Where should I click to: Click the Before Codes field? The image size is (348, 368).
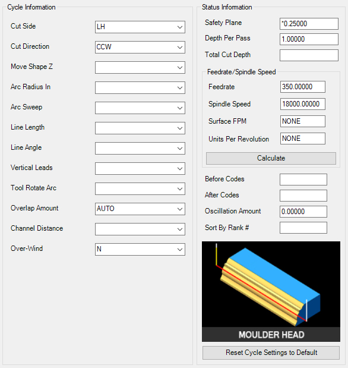(303, 180)
